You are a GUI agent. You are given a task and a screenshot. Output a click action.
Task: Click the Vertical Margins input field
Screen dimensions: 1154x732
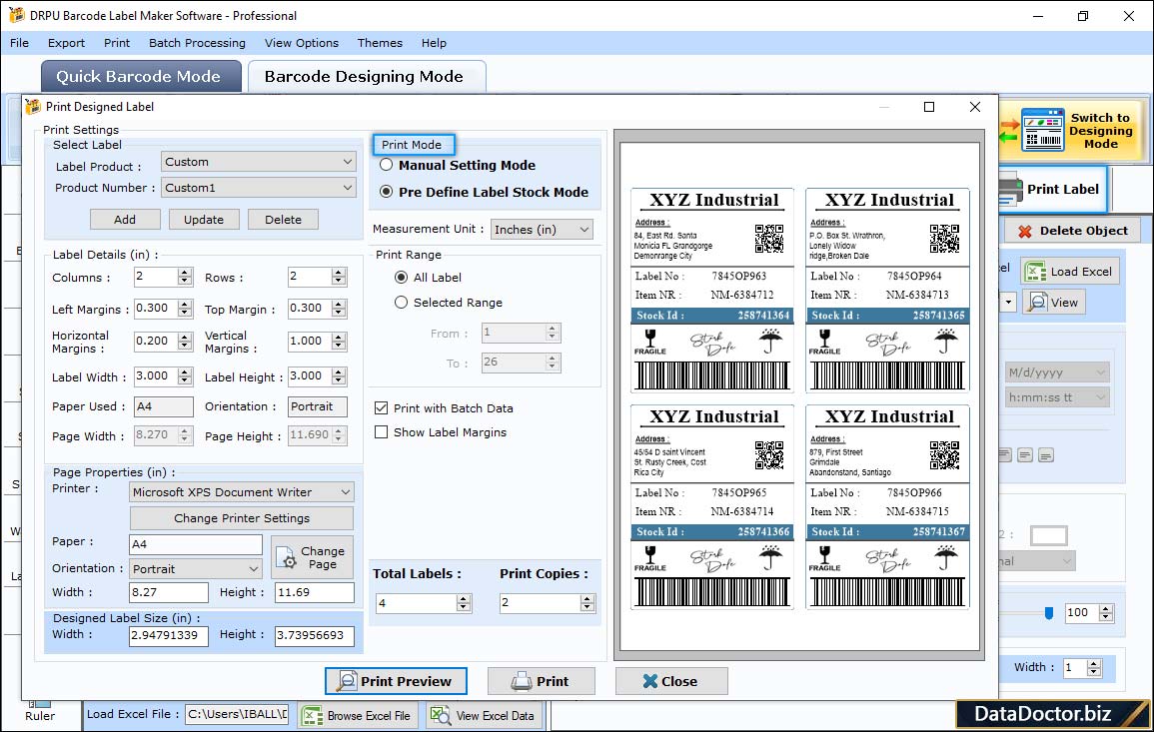coord(309,342)
